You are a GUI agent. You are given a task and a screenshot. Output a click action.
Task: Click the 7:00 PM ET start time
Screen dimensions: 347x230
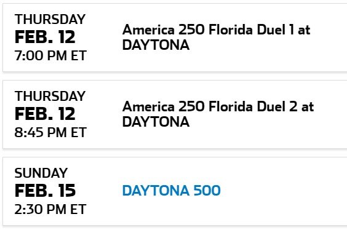point(50,55)
